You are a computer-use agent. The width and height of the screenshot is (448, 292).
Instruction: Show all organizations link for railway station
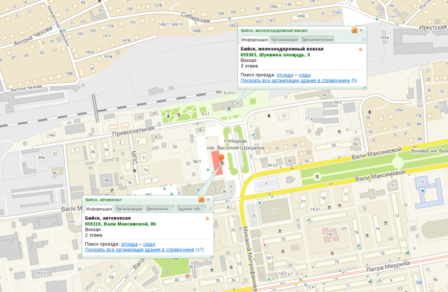(x=295, y=80)
